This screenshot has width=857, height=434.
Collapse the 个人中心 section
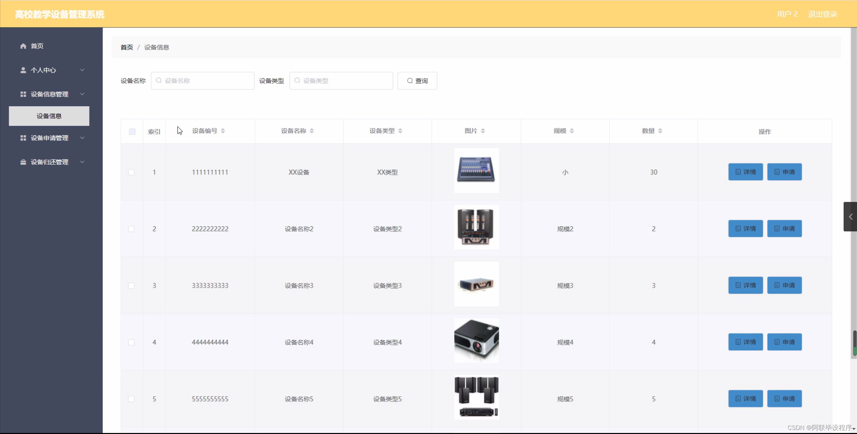click(x=82, y=70)
